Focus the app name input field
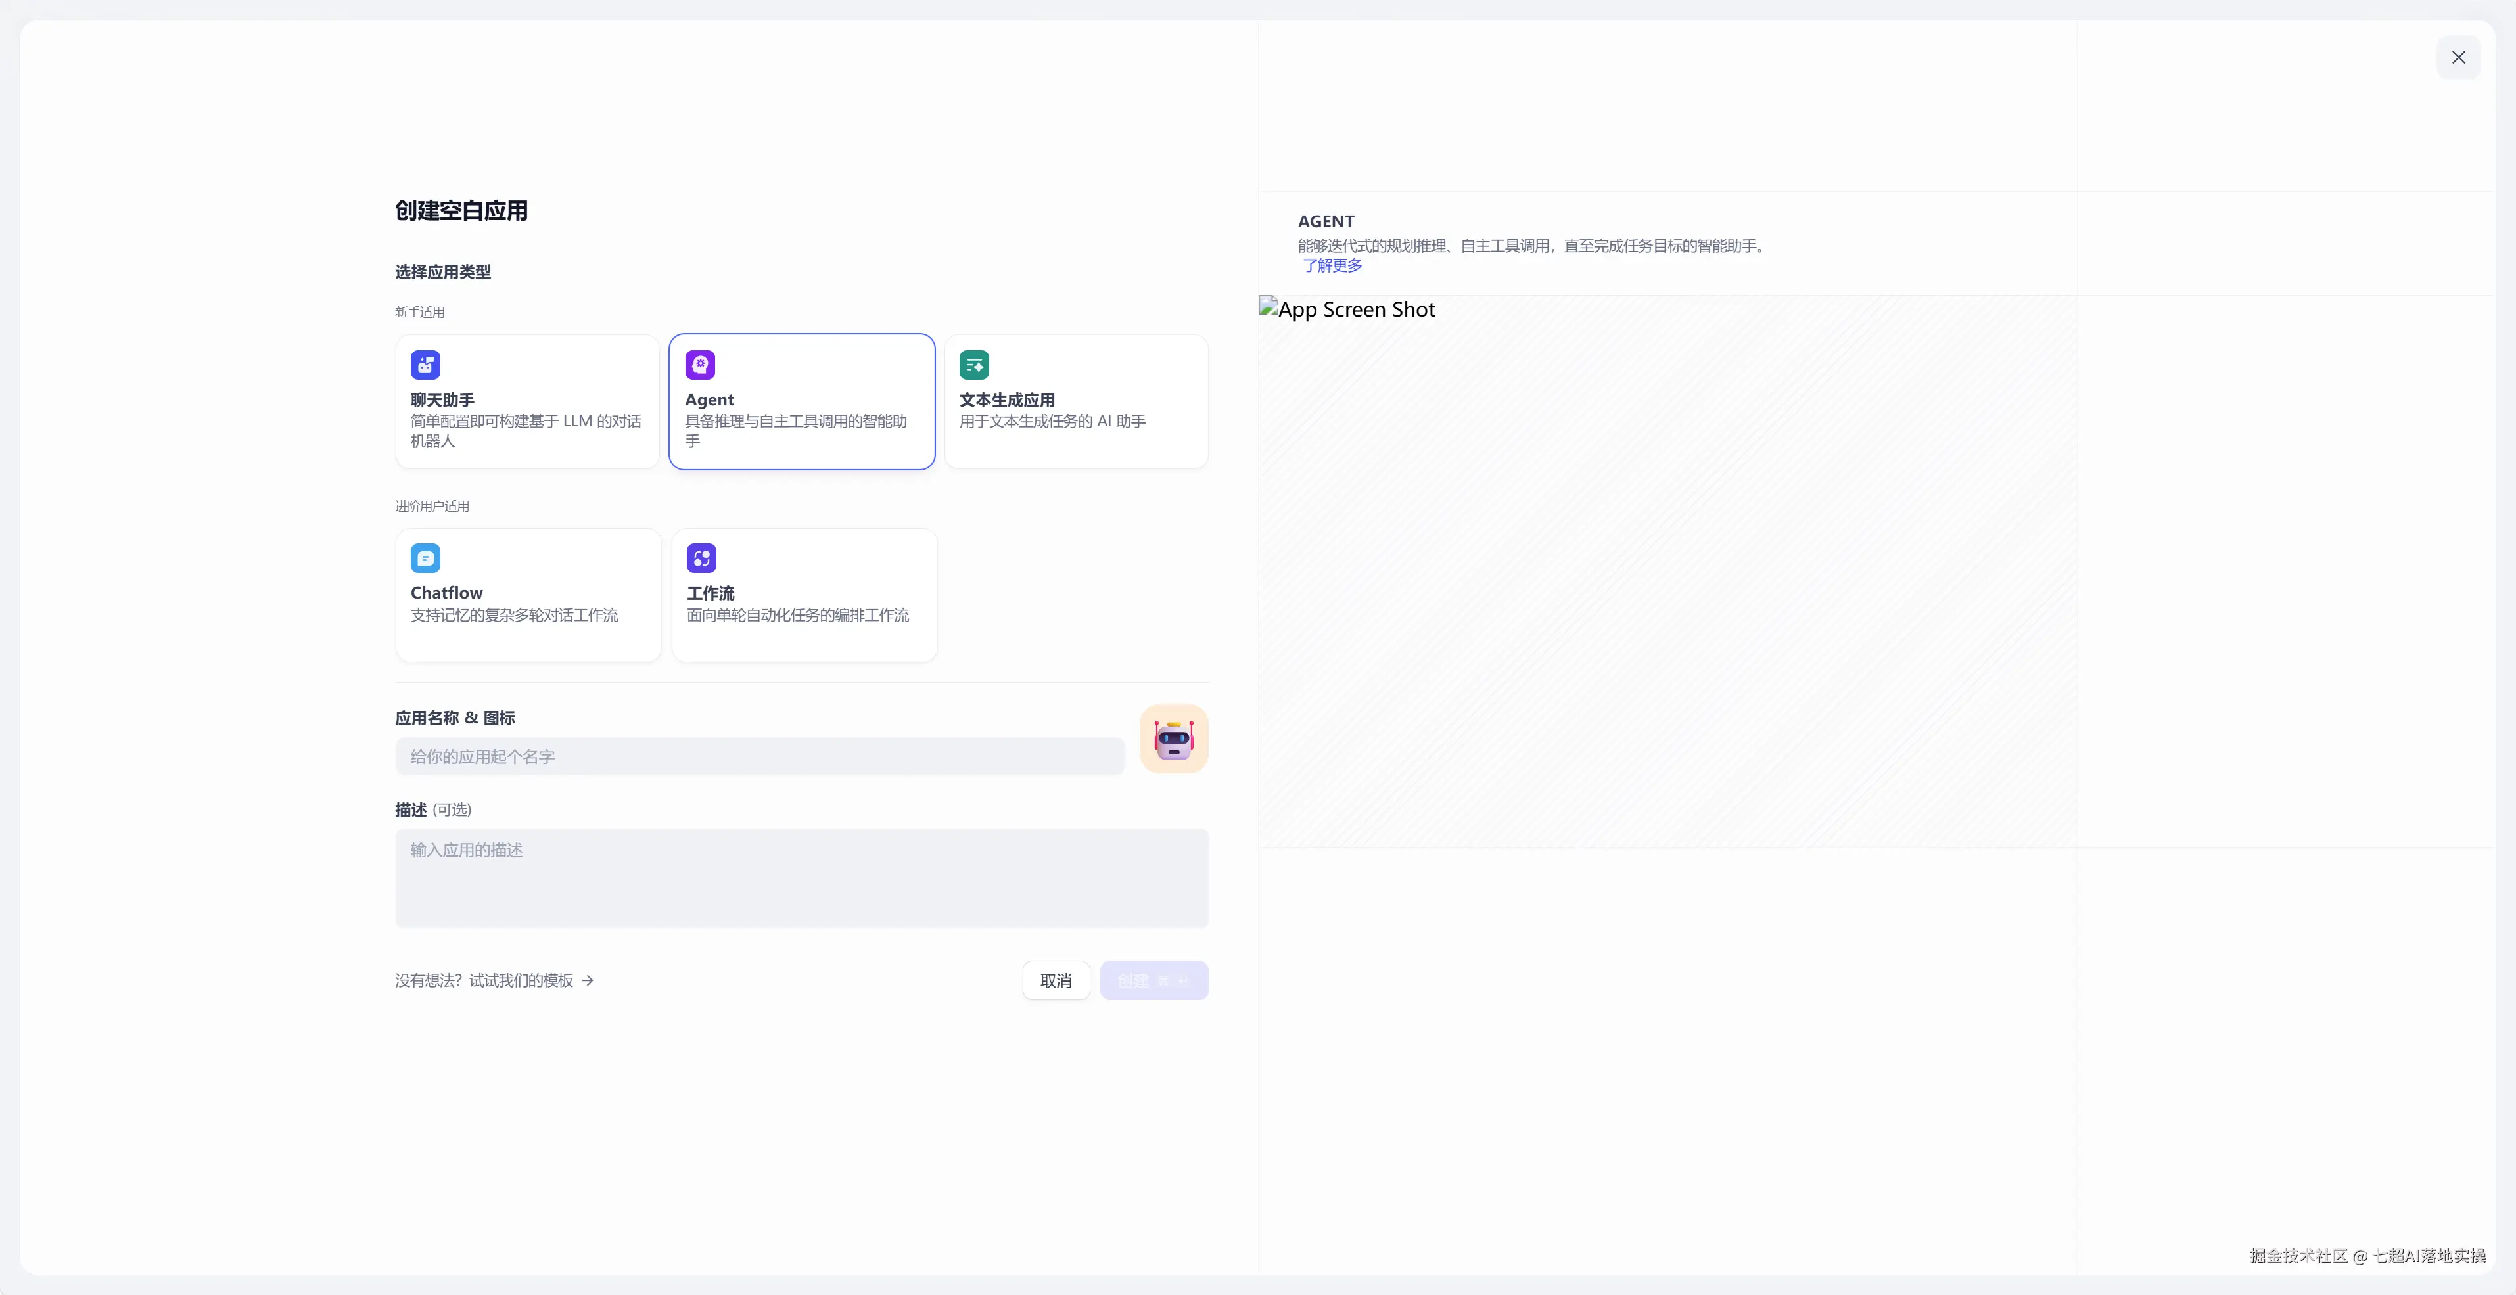The width and height of the screenshot is (2516, 1295). pyautogui.click(x=759, y=757)
